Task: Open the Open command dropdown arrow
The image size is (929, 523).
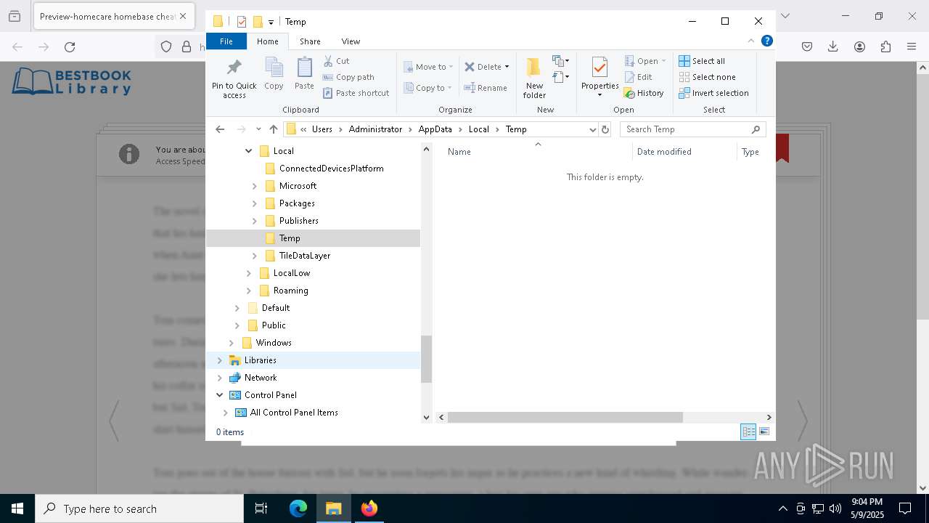Action: click(x=663, y=61)
